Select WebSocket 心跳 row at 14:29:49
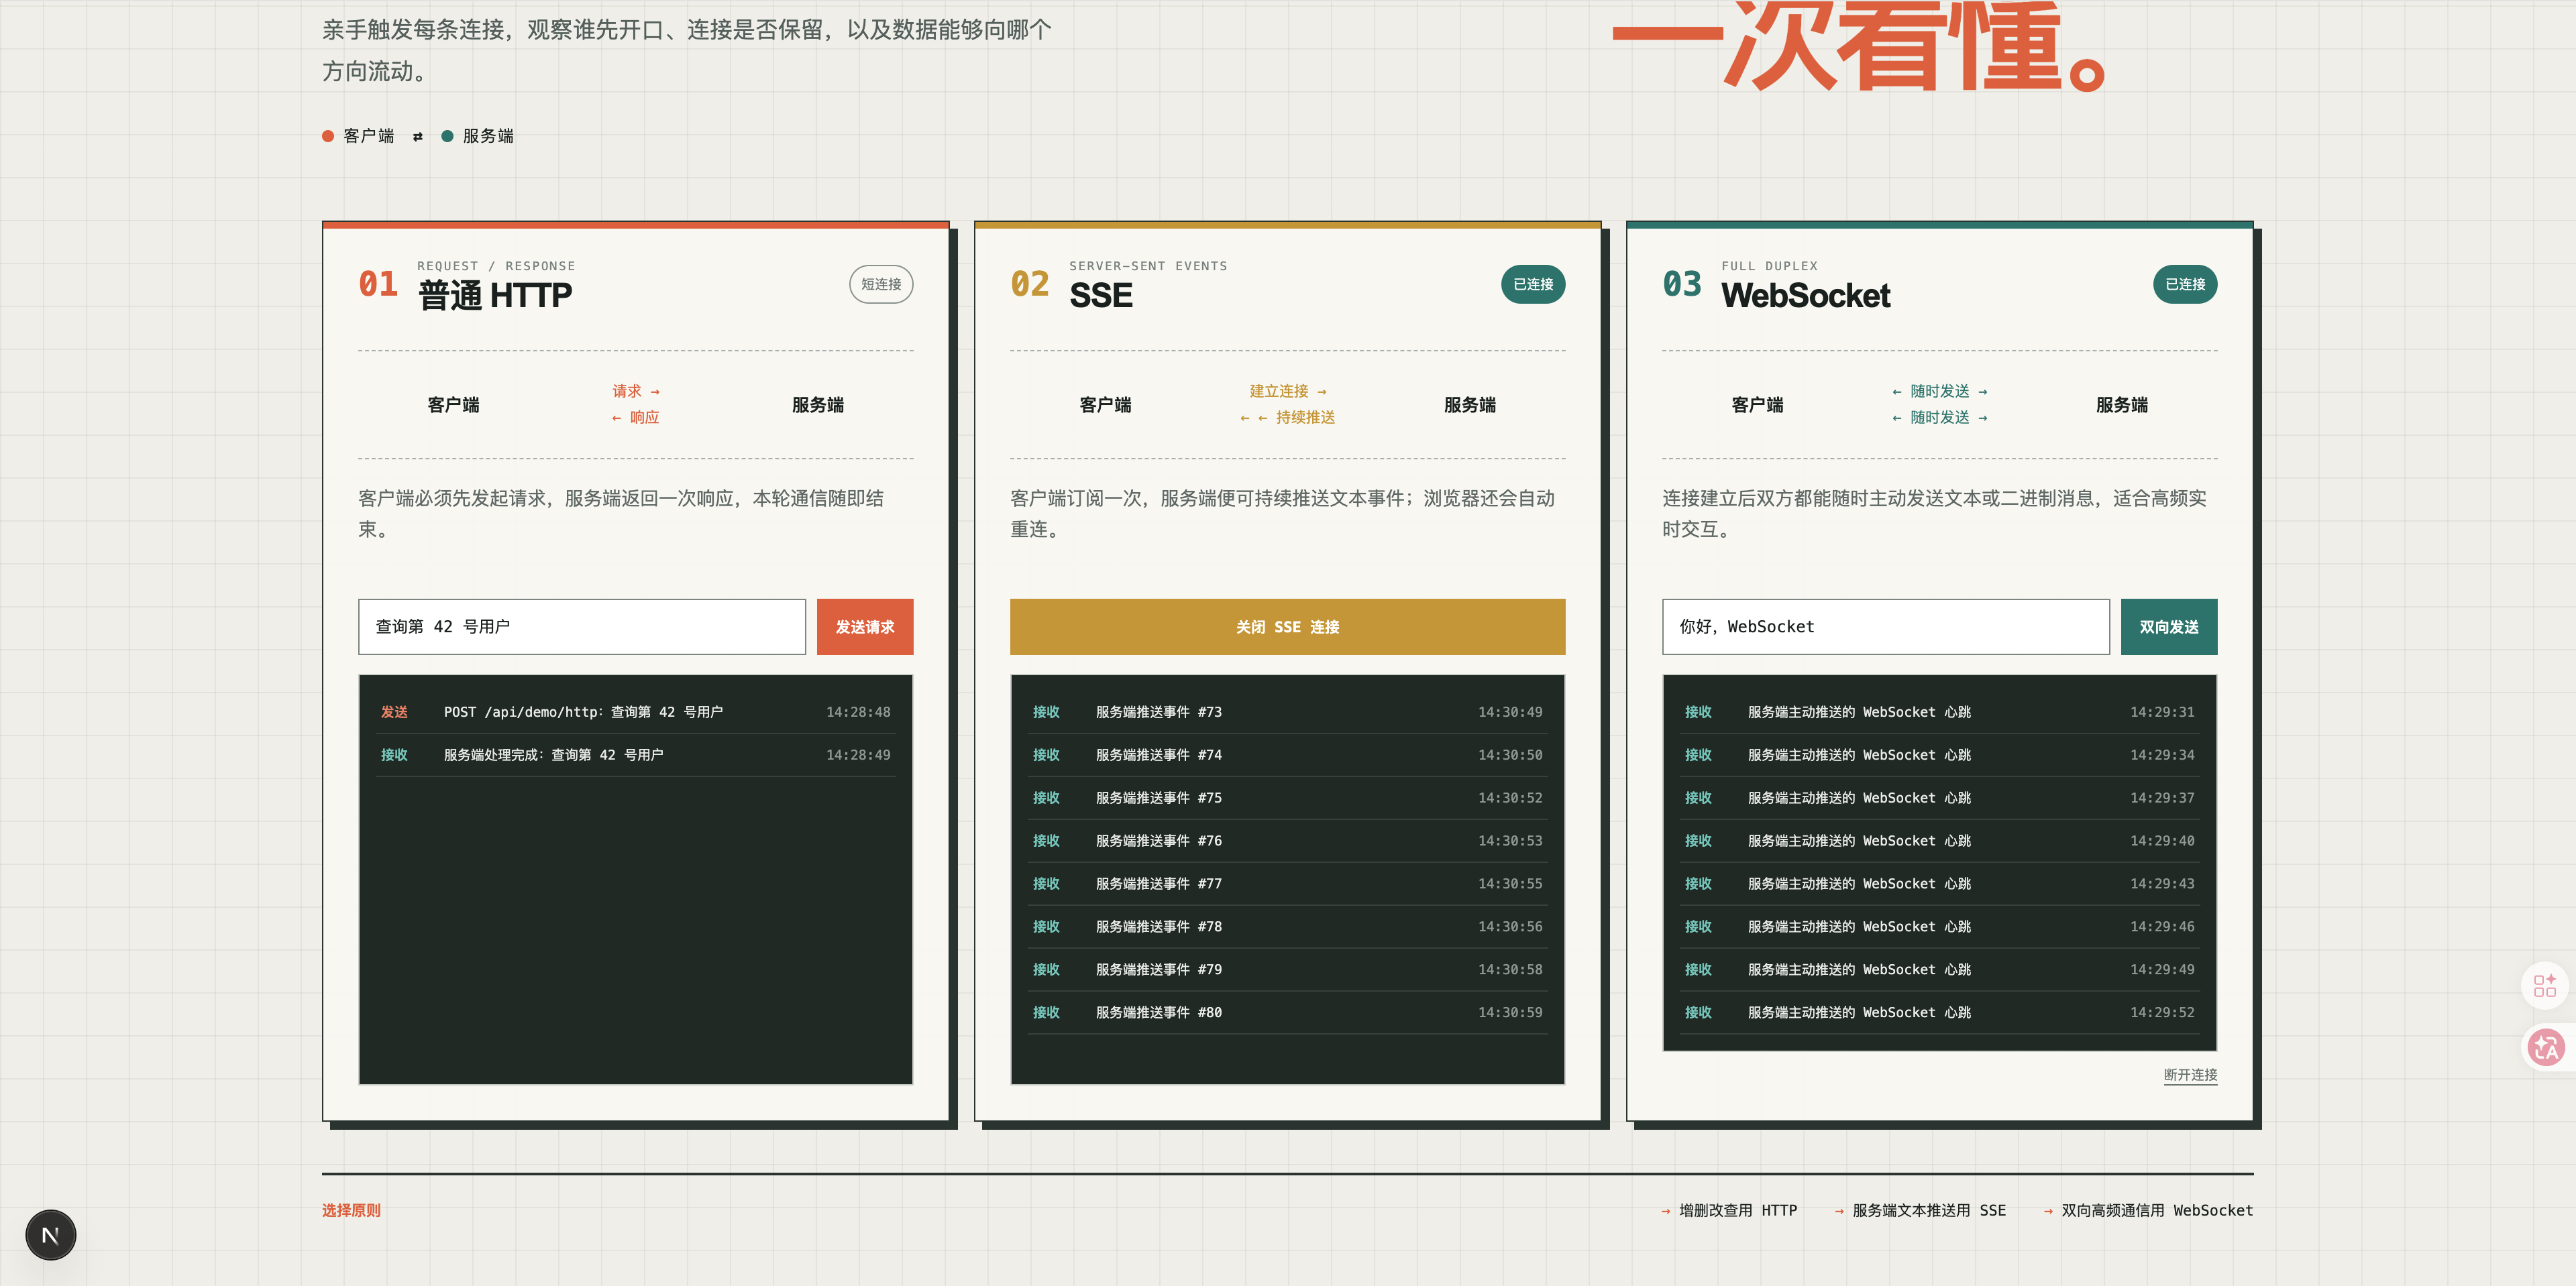This screenshot has width=2576, height=1286. click(1939, 970)
